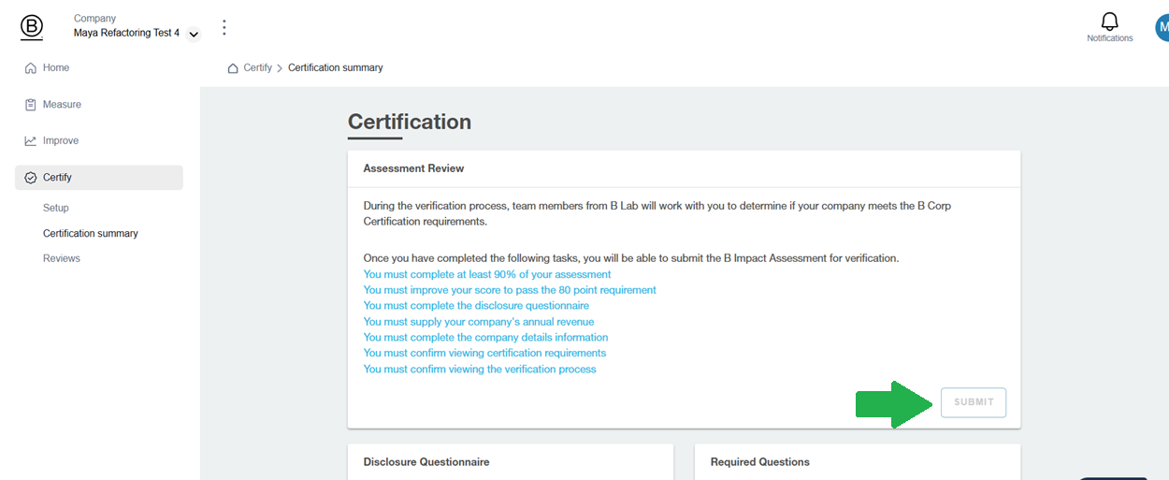Click the disabled Submit button
This screenshot has height=480, width=1169.
coord(974,402)
